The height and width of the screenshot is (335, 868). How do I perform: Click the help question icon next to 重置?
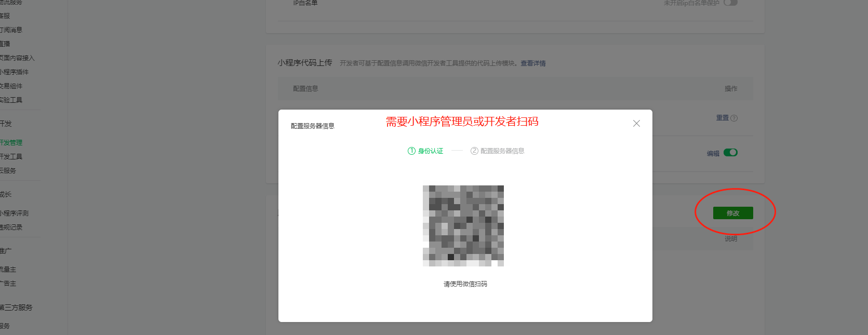click(734, 118)
